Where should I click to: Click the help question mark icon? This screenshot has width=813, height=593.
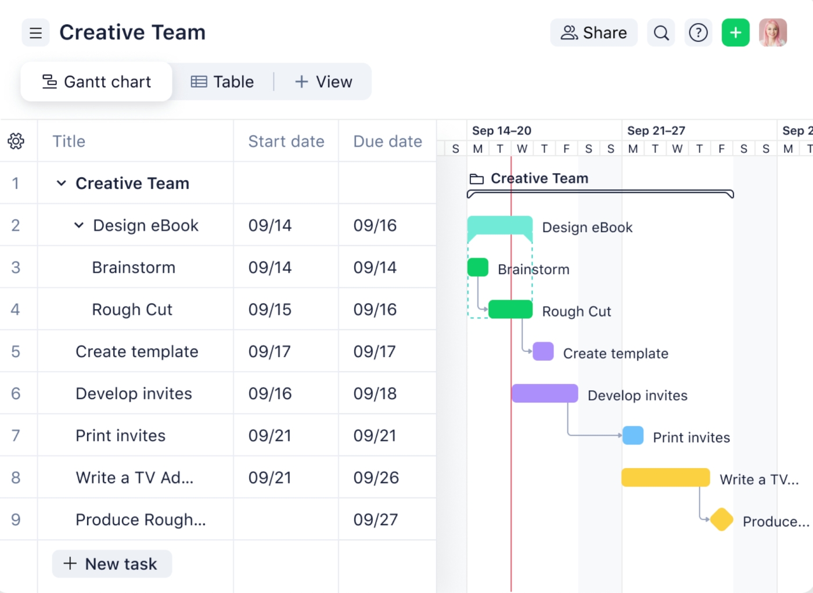tap(698, 33)
